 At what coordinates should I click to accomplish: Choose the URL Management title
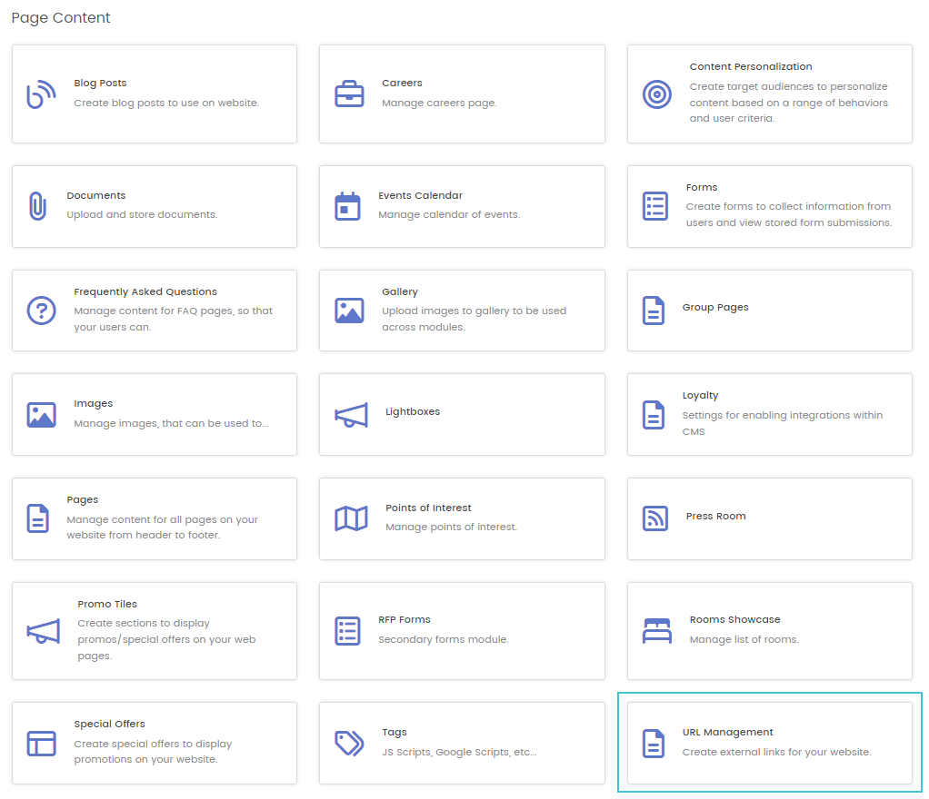[x=727, y=732]
